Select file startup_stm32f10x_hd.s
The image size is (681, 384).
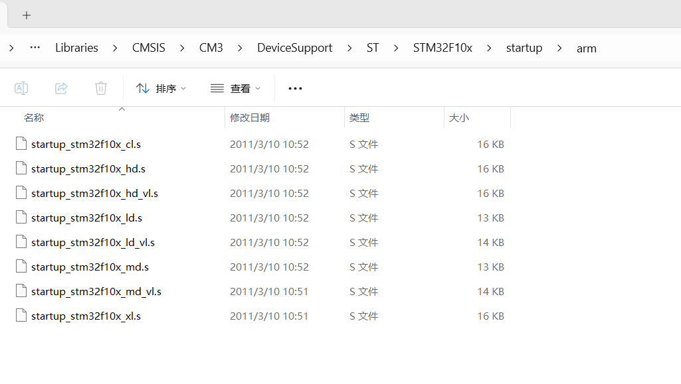click(88, 168)
